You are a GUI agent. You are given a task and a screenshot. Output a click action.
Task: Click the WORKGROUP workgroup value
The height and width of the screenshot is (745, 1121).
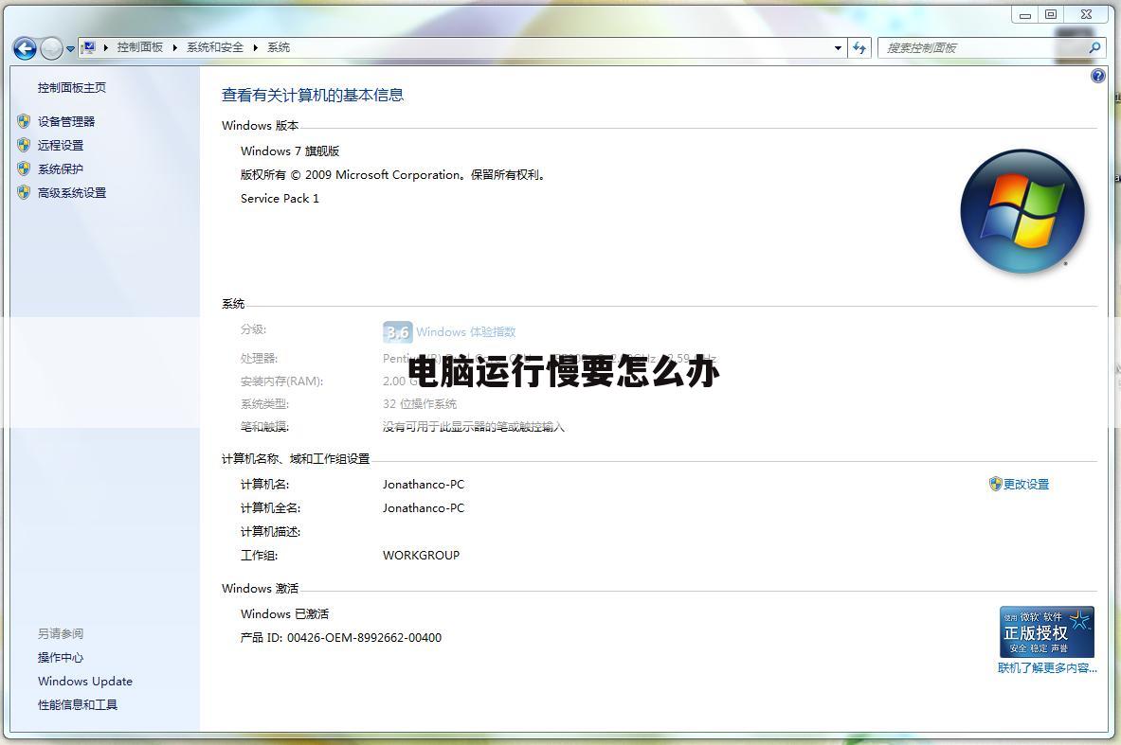tap(421, 555)
